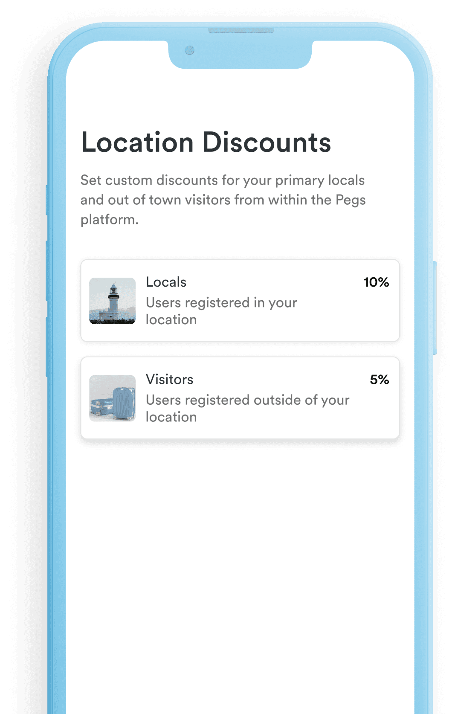Viewport: 455px width, 714px height.
Task: Click the Location Discounts heading
Action: click(206, 142)
